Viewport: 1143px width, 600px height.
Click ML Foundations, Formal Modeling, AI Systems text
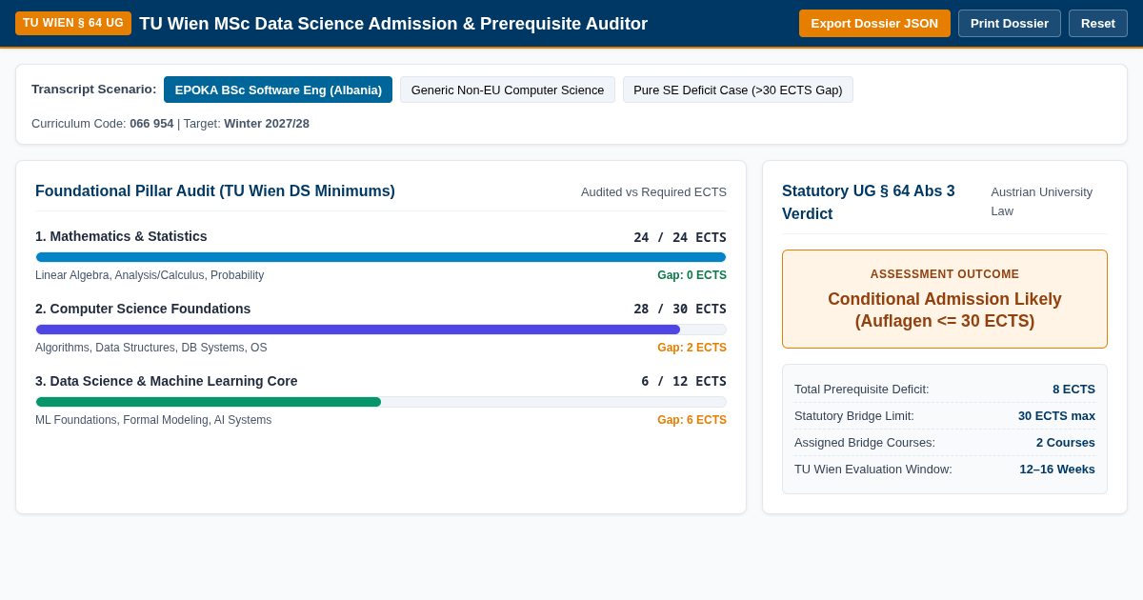click(x=153, y=420)
